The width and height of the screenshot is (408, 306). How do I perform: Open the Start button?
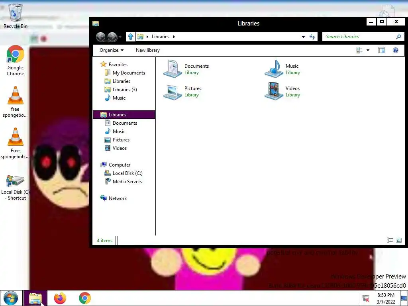click(11, 298)
